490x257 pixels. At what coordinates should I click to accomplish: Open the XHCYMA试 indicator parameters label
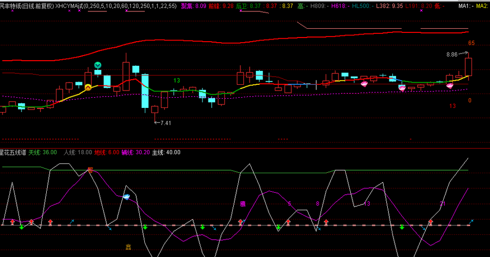pyautogui.click(x=116, y=6)
